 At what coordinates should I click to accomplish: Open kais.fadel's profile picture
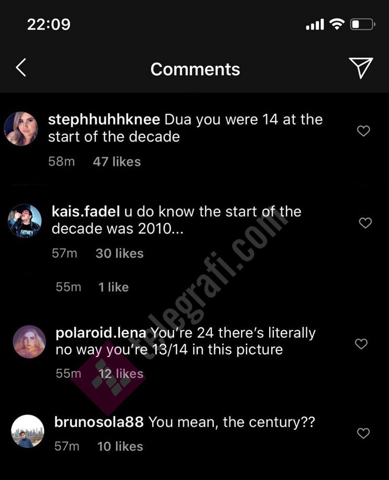click(25, 221)
